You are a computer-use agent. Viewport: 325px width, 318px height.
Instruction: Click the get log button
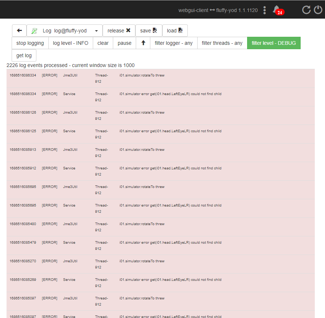[x=24, y=55]
